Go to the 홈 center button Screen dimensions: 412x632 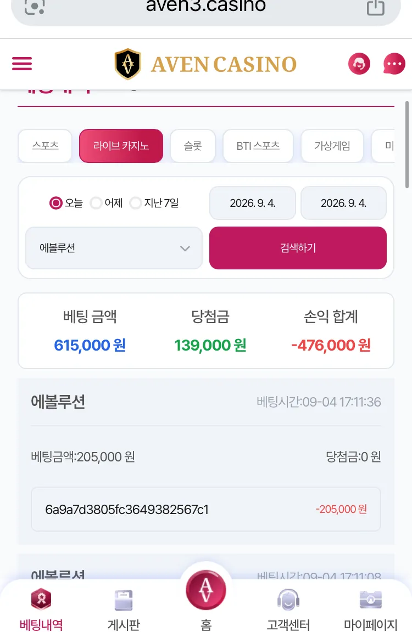click(206, 590)
